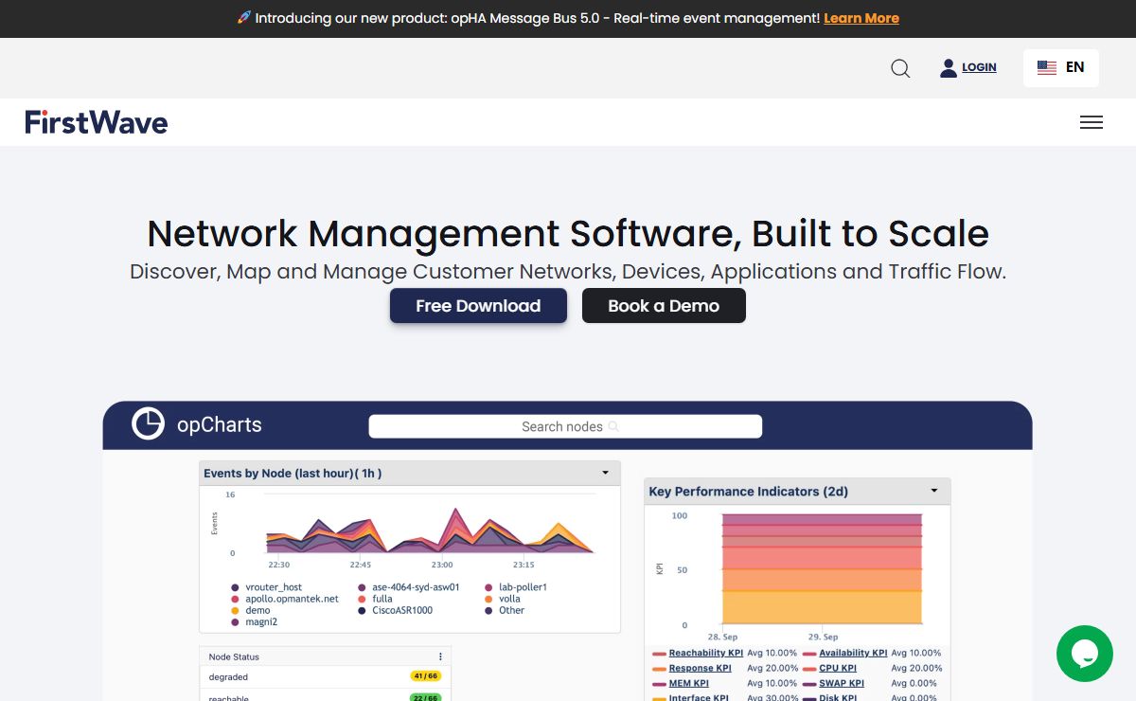Click the LOGIN link
Screen dimensions: 1136x701
(x=979, y=67)
